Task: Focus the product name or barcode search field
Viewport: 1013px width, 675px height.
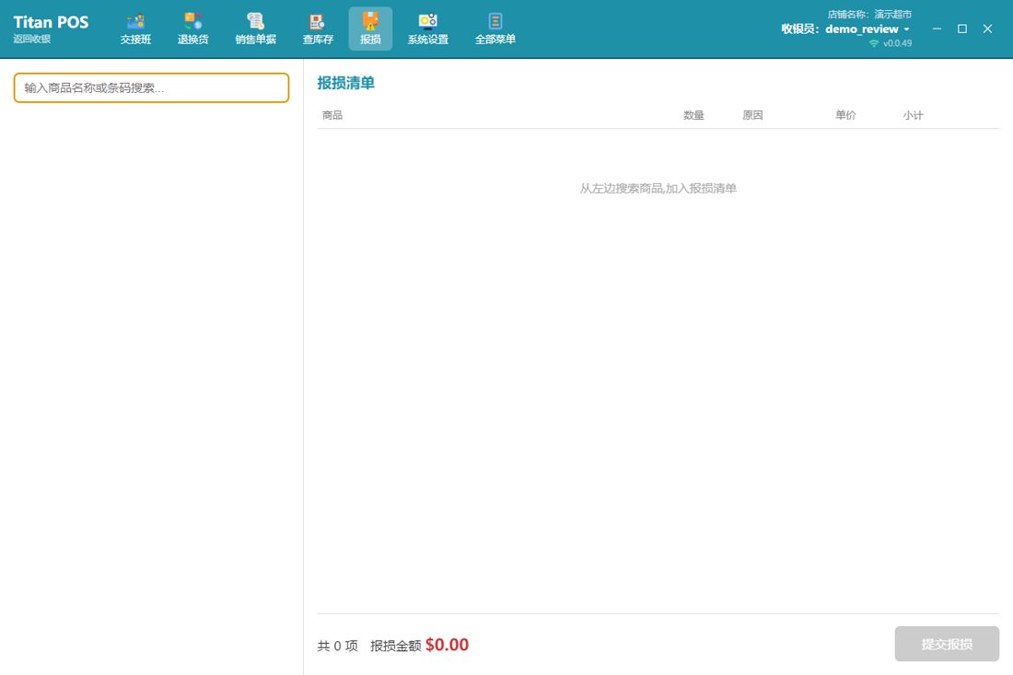Action: click(151, 87)
